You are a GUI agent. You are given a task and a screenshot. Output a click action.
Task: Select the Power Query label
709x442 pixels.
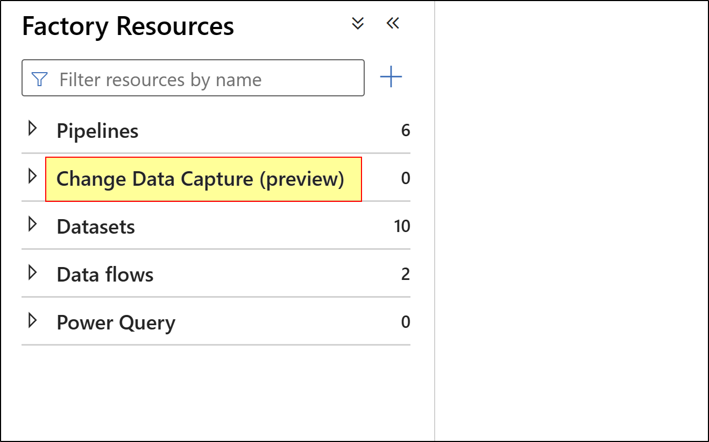(116, 322)
